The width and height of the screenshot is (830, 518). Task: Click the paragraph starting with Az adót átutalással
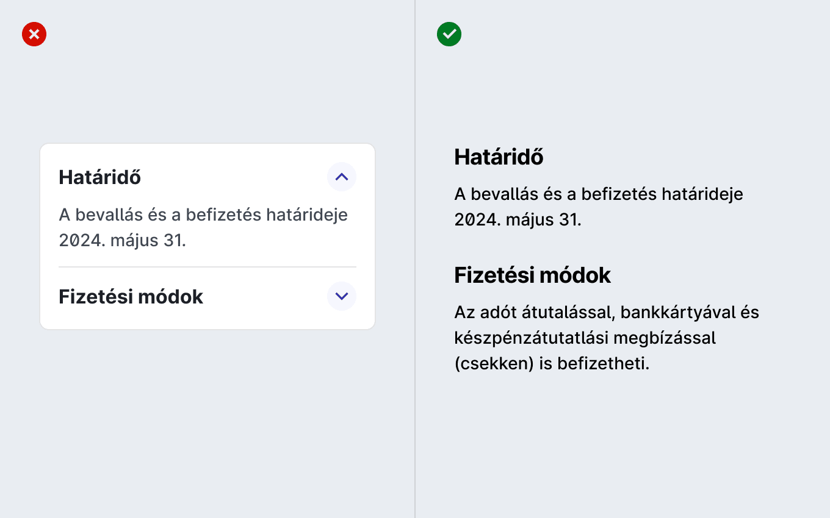click(607, 338)
